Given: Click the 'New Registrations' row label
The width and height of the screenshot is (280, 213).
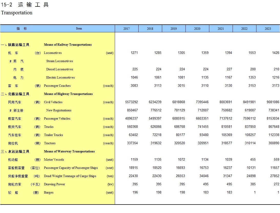Looking at the screenshot, I should point(59,111).
